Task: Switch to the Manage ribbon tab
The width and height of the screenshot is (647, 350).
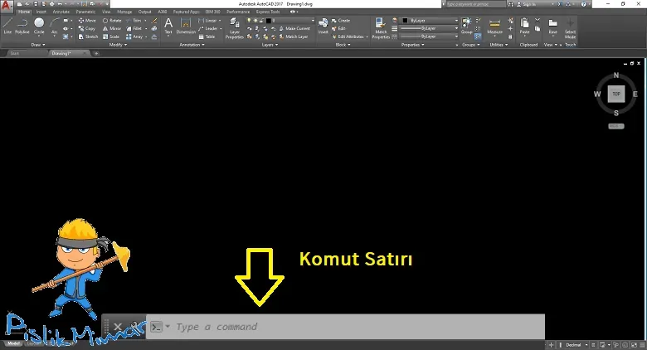Action: pos(124,12)
